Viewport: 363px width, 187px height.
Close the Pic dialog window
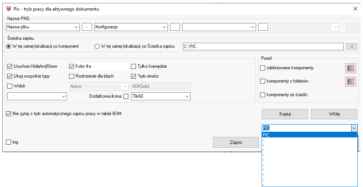(x=355, y=8)
